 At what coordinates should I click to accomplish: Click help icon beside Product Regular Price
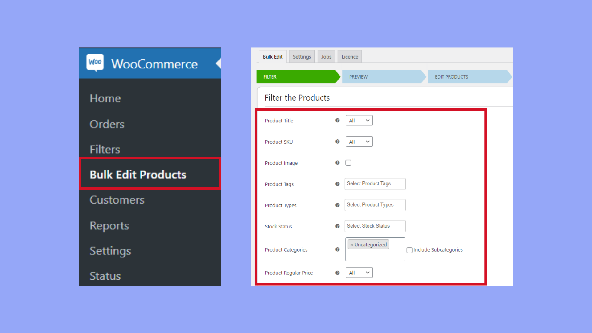(337, 273)
